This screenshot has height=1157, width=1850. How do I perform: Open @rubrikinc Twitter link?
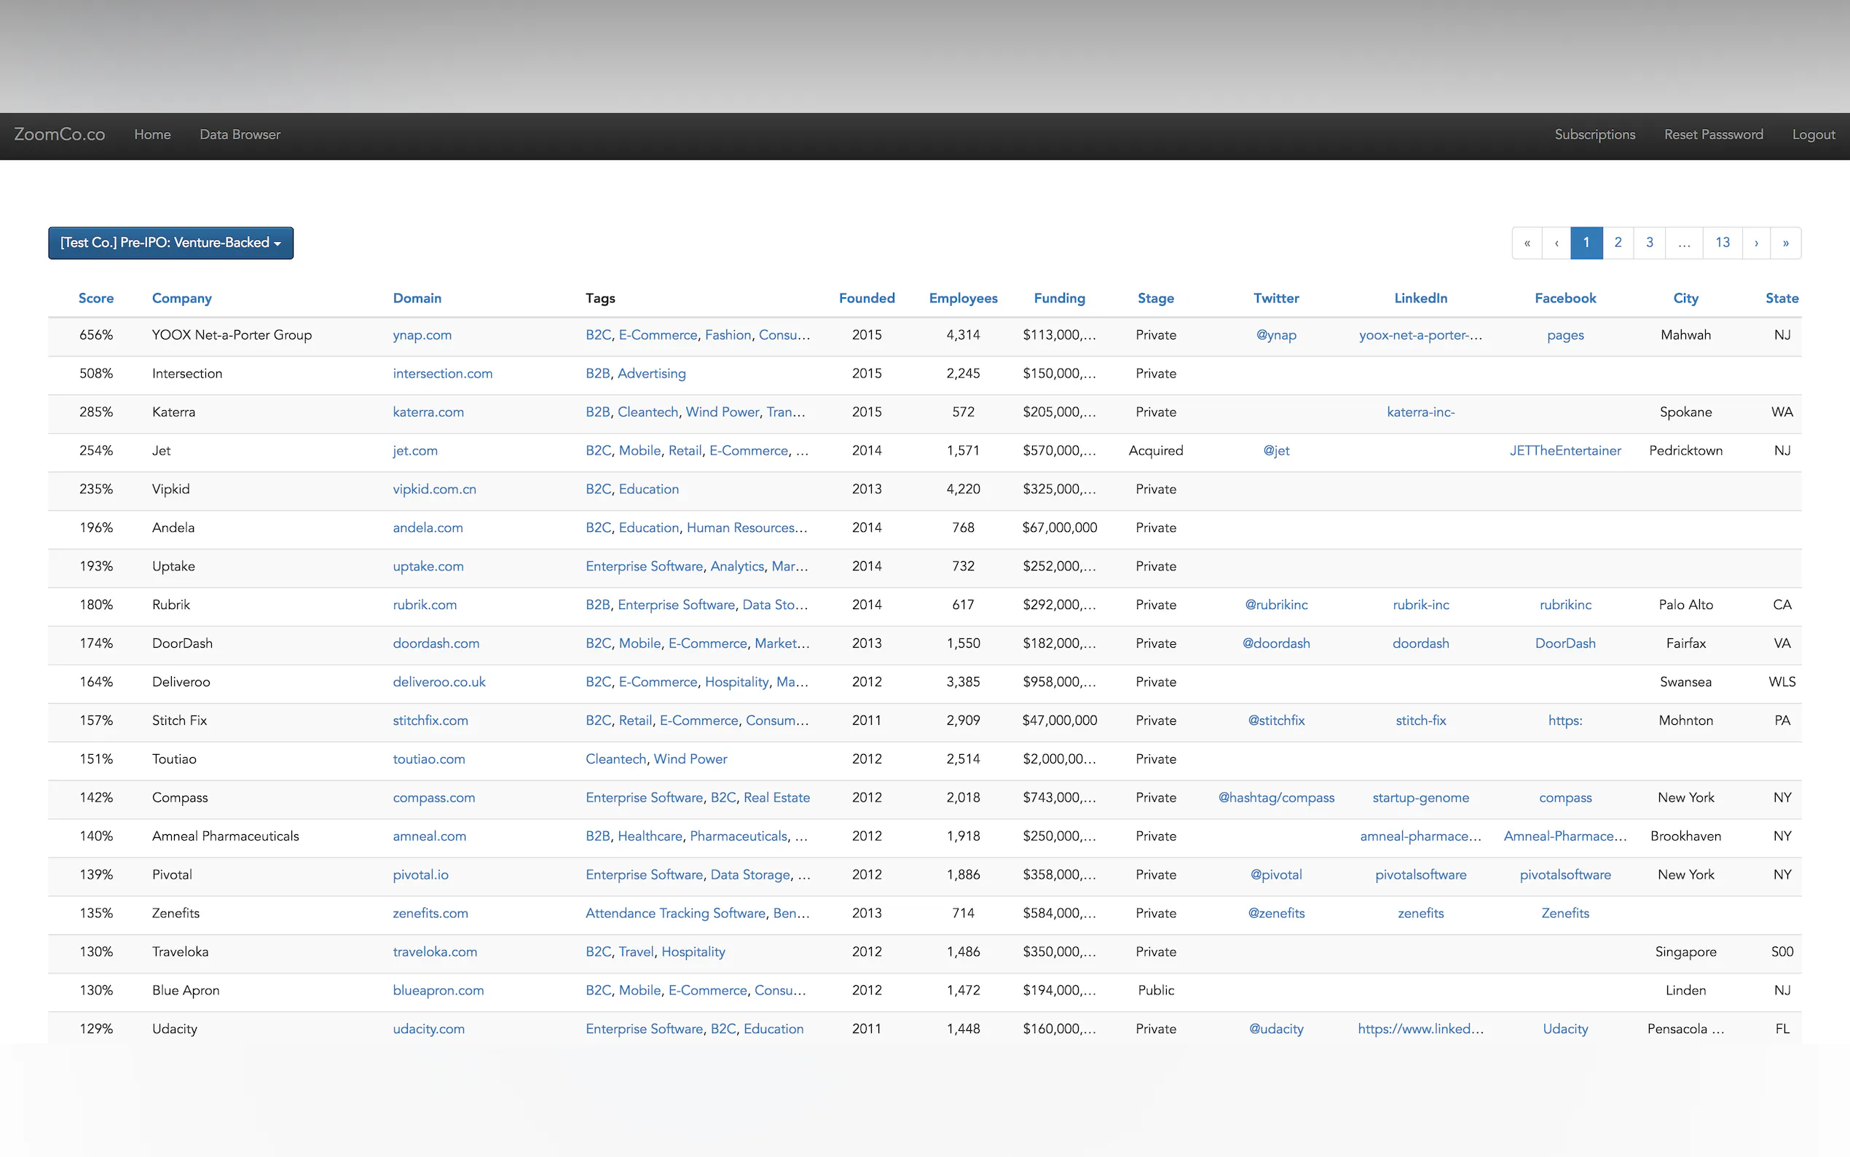pyautogui.click(x=1275, y=605)
